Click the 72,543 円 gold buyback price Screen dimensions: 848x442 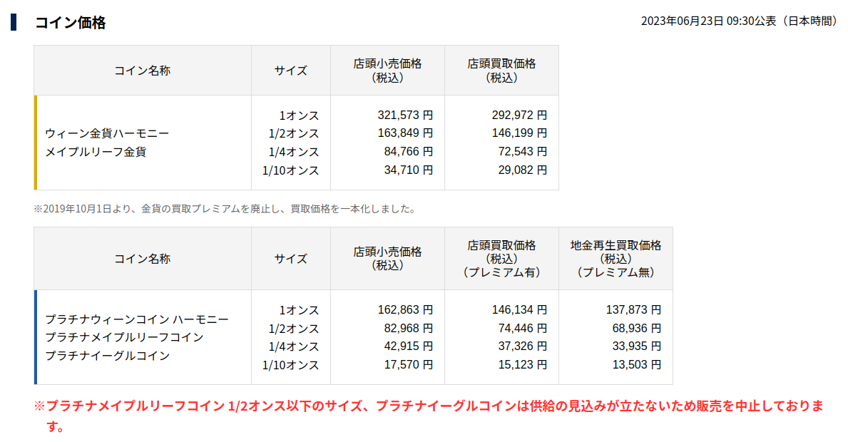coord(520,152)
